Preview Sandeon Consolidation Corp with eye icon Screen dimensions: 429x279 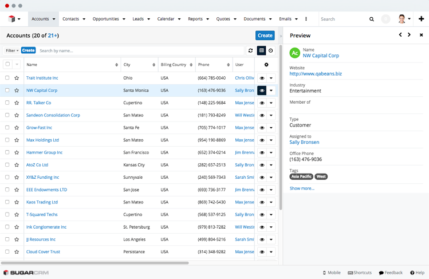click(262, 115)
